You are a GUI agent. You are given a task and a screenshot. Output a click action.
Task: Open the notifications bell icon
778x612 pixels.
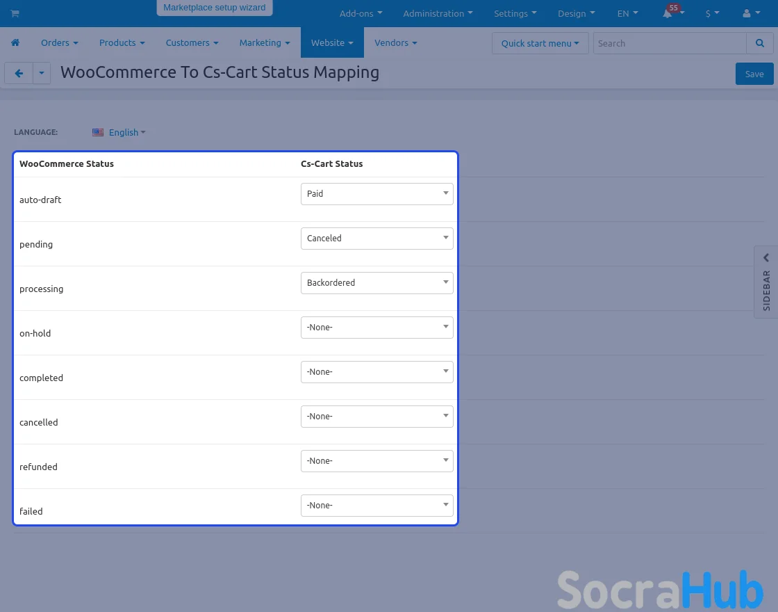point(668,13)
